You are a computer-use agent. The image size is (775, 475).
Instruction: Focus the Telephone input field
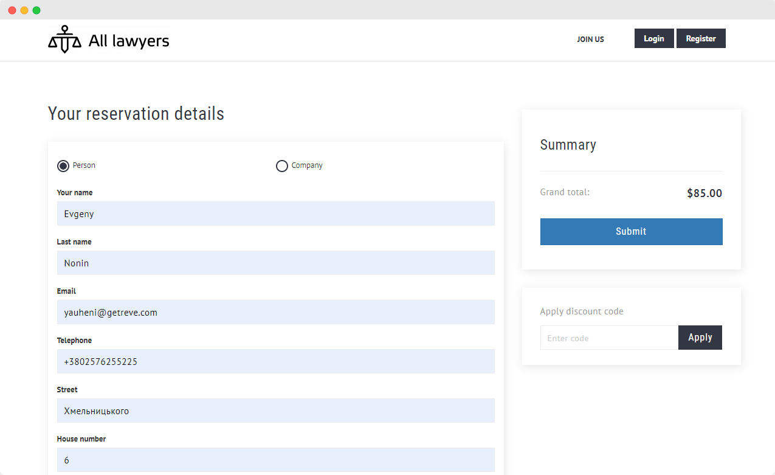pos(276,361)
